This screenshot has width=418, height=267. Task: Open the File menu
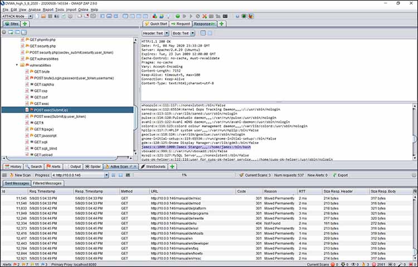click(x=6, y=9)
